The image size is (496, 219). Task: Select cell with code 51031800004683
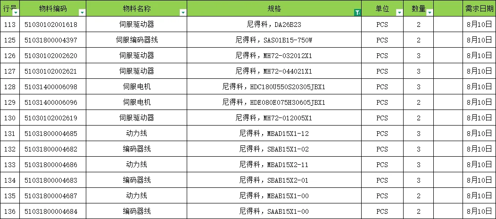tap(53, 180)
